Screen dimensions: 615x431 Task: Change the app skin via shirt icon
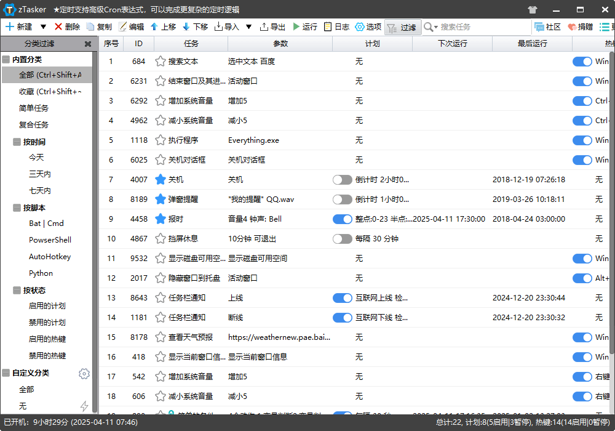click(x=533, y=9)
